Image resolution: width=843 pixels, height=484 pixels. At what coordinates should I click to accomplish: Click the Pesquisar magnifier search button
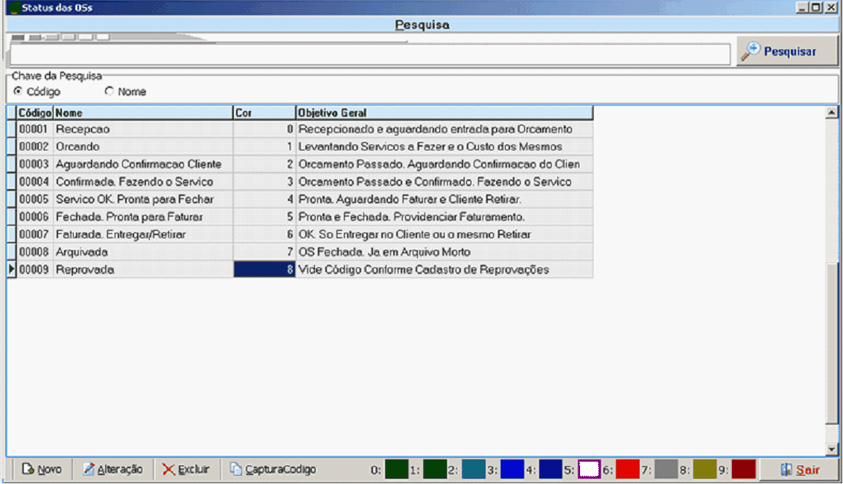point(787,51)
